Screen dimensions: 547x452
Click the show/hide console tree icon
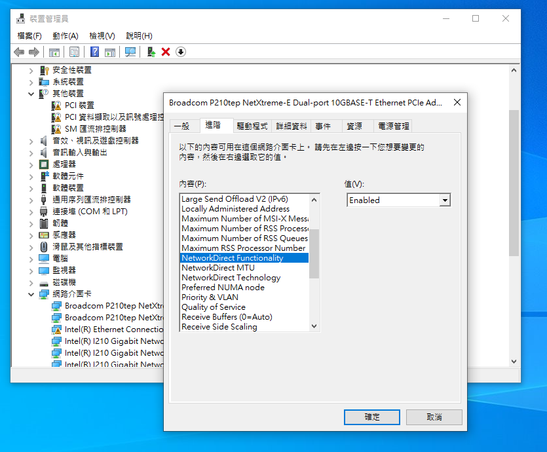pos(54,52)
